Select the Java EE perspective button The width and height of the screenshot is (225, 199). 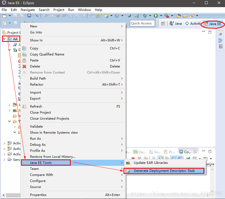[x=213, y=24]
